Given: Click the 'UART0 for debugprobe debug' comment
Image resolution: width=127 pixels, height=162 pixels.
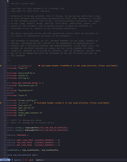Looking at the screenshot, I should (24, 120).
